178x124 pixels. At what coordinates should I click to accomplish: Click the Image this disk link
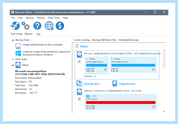click(x=127, y=84)
